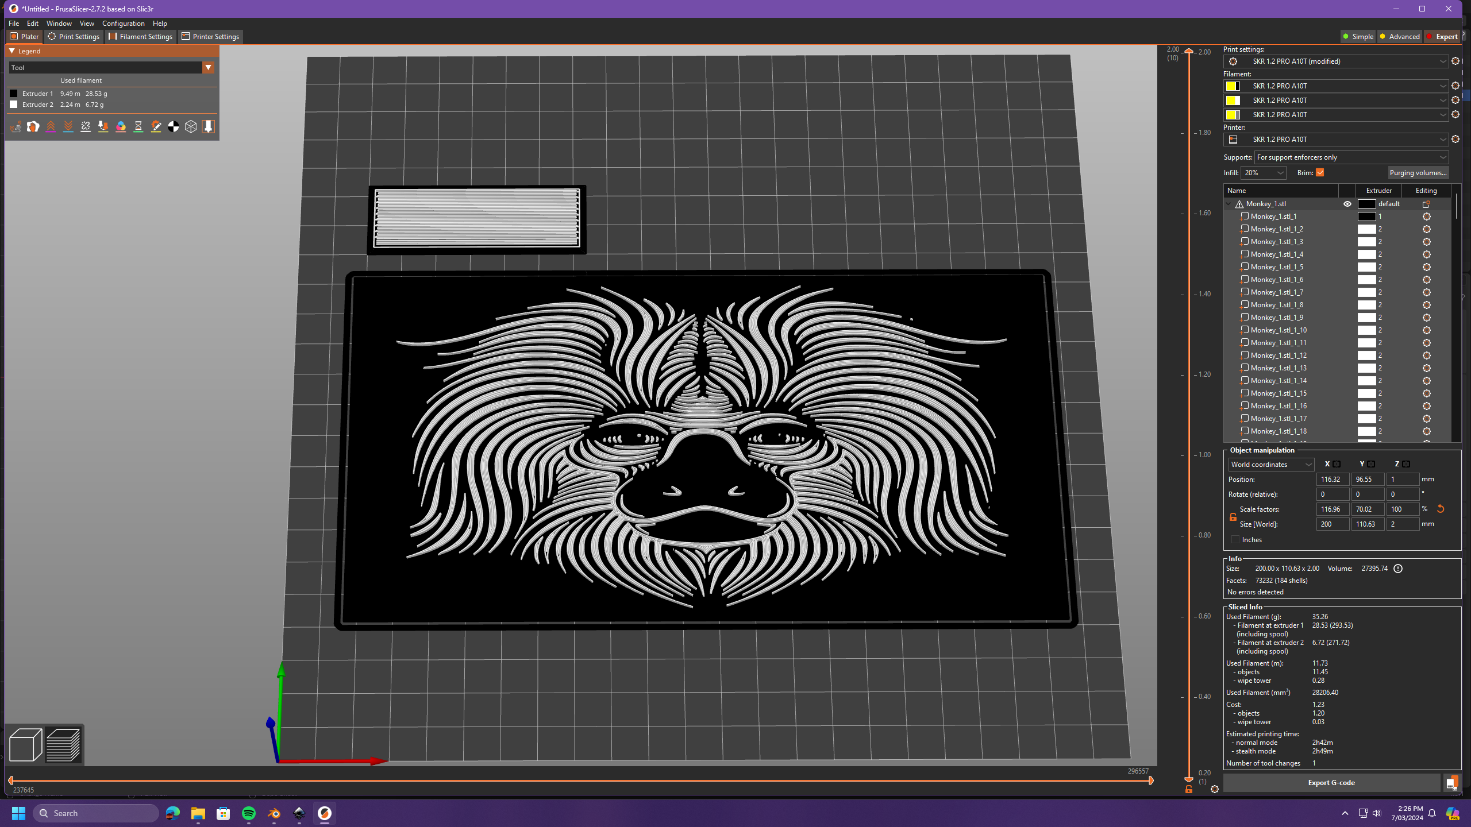Open the Infill percentage dropdown
The width and height of the screenshot is (1471, 827).
point(1264,172)
